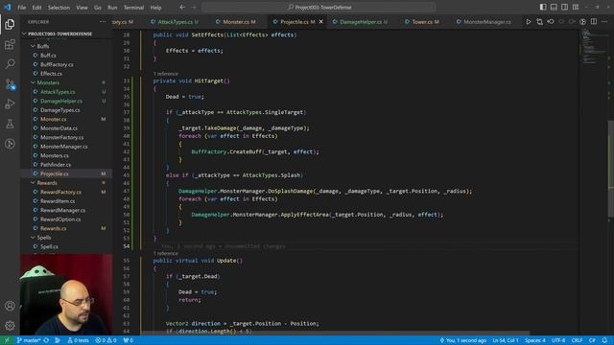
Task: Open Customize Layout icon
Action: pos(576,7)
